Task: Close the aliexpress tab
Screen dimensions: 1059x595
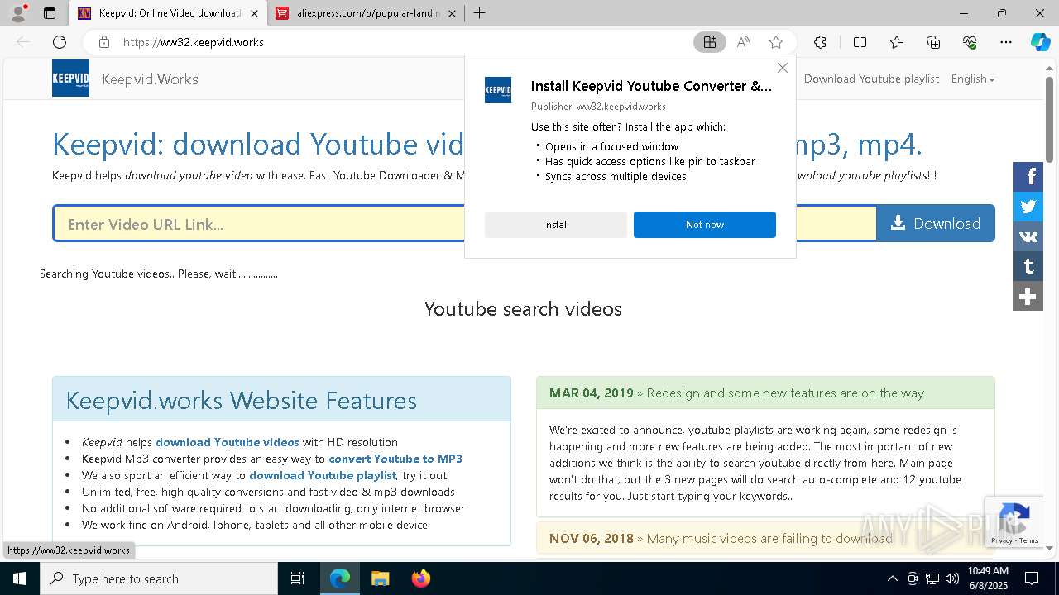Action: [452, 13]
